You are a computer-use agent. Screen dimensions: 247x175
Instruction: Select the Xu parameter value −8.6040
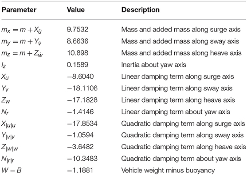pyautogui.click(x=80, y=76)
